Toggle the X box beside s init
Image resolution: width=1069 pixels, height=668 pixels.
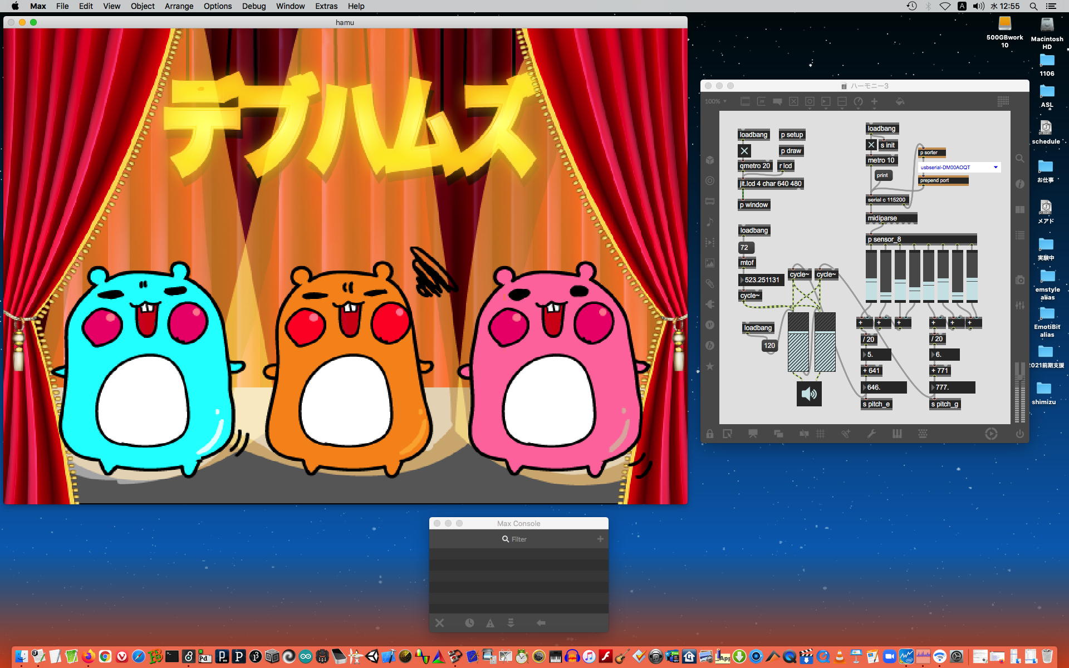[871, 145]
